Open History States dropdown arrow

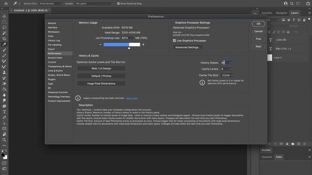(x=231, y=63)
